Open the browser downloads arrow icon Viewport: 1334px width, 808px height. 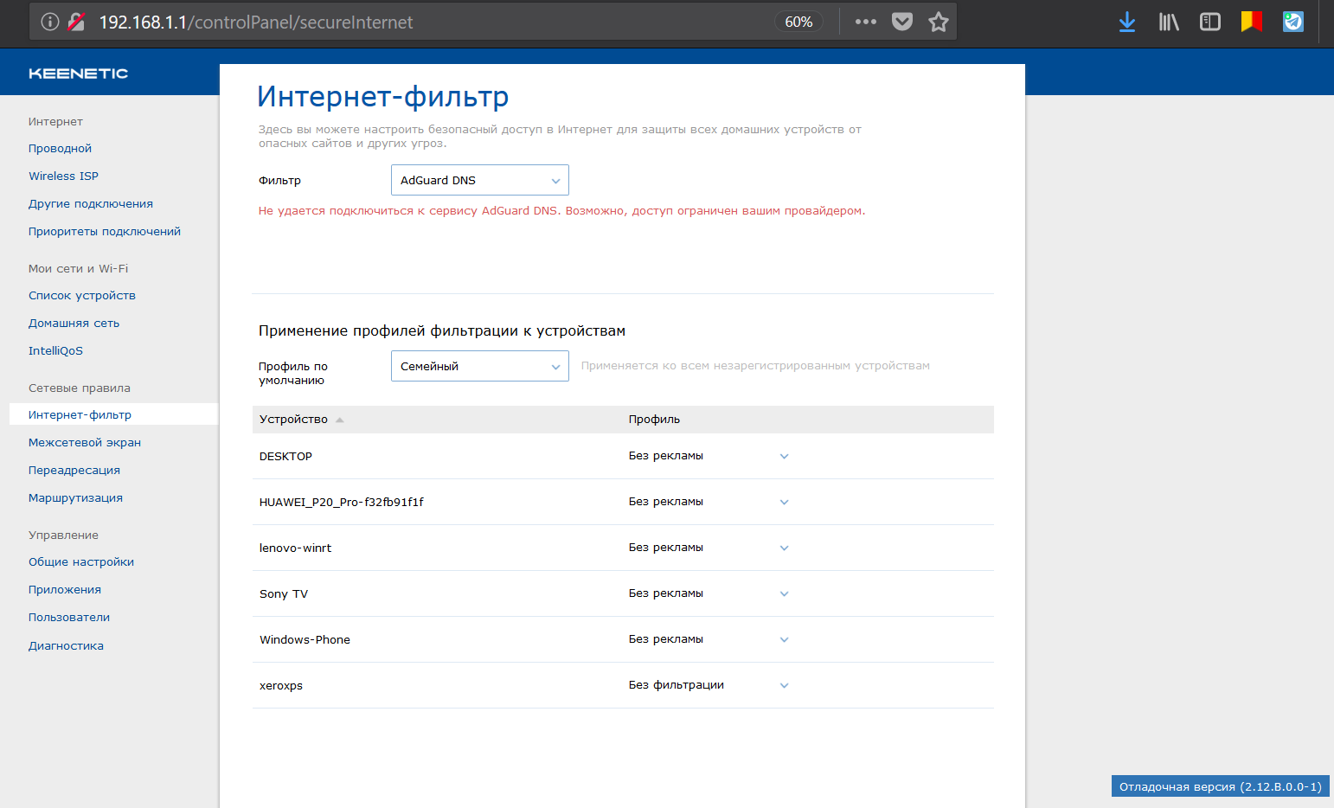pyautogui.click(x=1127, y=22)
